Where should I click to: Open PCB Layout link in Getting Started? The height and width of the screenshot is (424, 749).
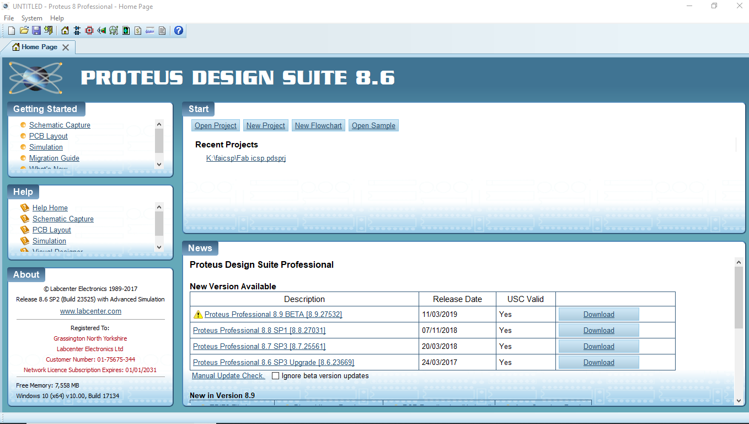click(x=49, y=136)
